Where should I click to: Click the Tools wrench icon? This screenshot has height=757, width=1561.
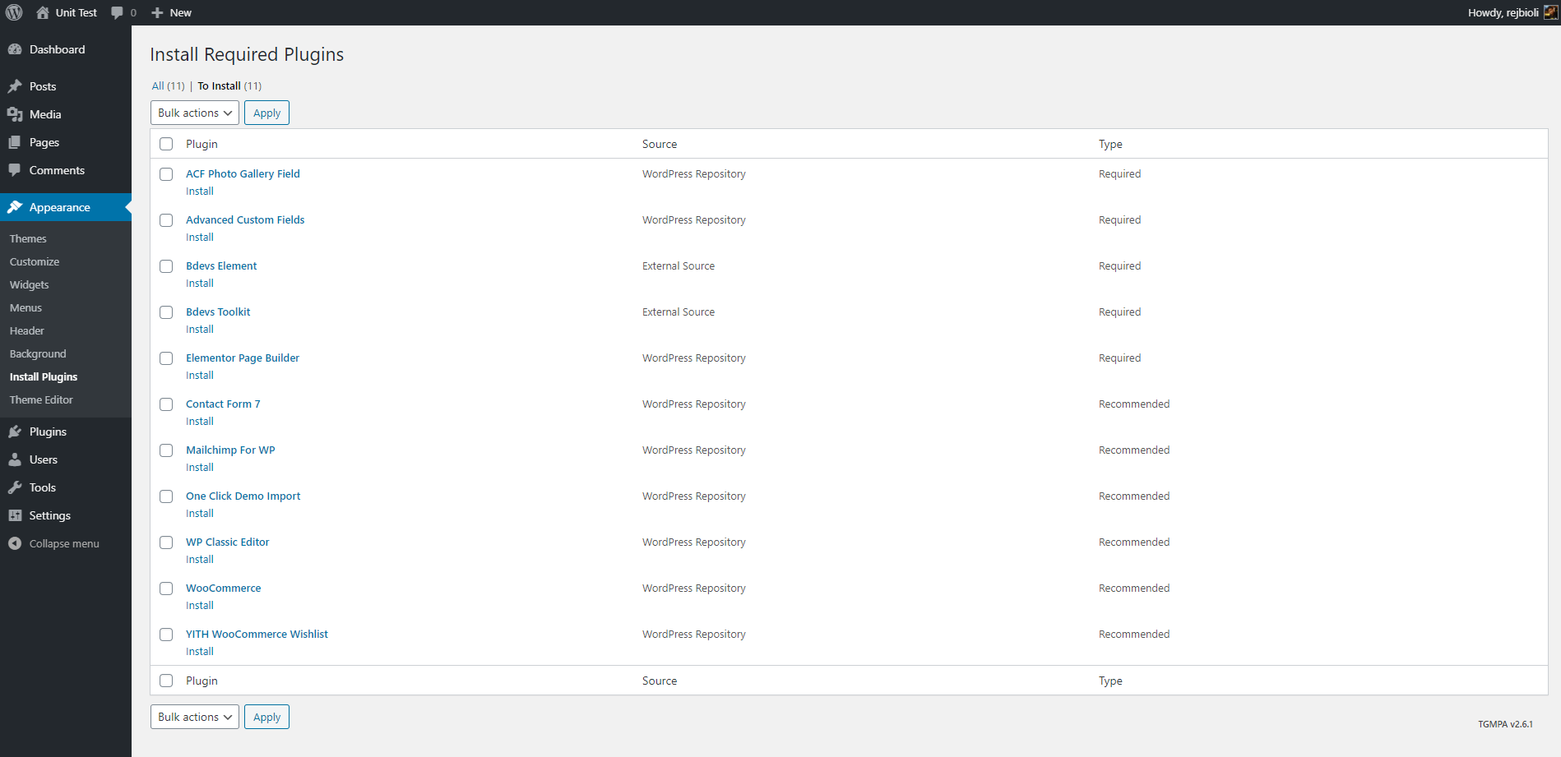click(x=15, y=487)
